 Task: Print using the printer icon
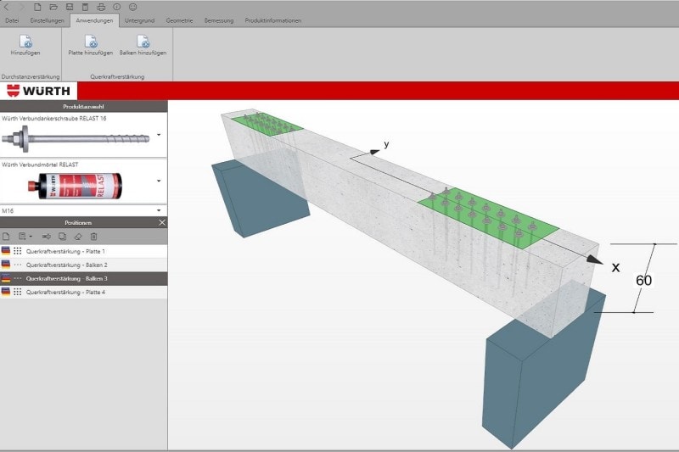[x=101, y=7]
